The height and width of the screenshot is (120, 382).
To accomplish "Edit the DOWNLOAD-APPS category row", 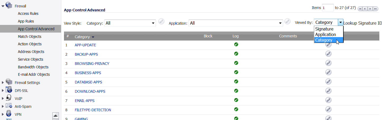I will pyautogui.click(x=328, y=91).
